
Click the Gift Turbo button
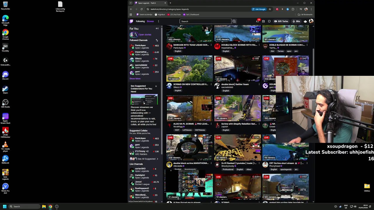pyautogui.click(x=281, y=21)
